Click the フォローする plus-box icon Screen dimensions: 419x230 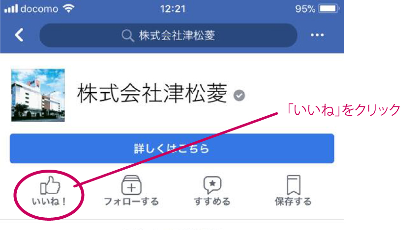[131, 185]
